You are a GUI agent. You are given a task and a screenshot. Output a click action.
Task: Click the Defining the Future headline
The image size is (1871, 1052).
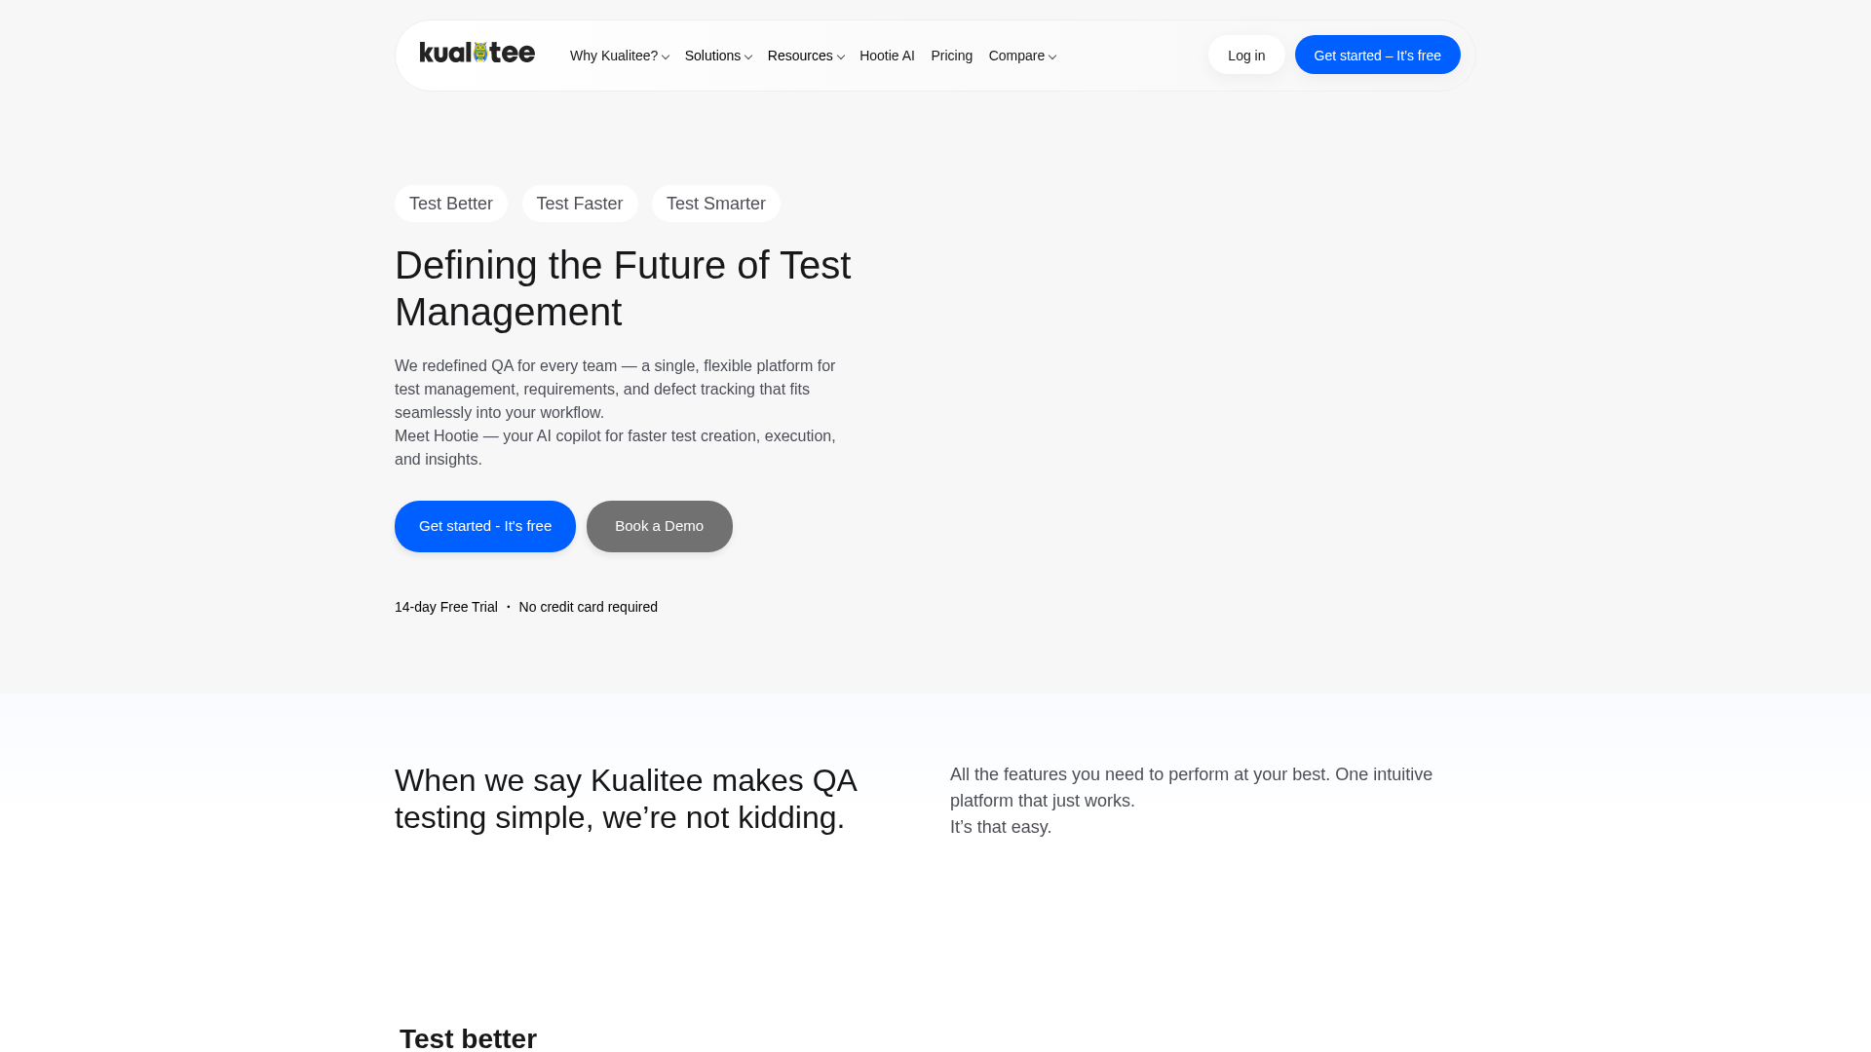(623, 288)
